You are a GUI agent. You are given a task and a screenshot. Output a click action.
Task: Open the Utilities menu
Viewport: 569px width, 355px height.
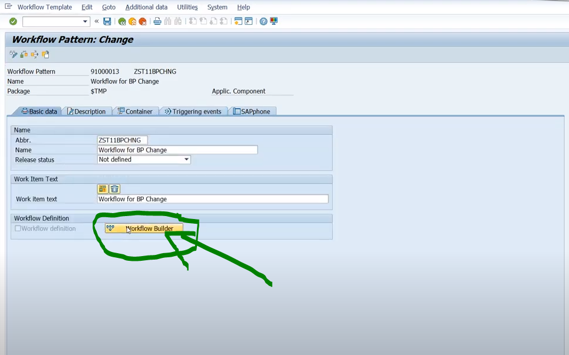(x=188, y=7)
